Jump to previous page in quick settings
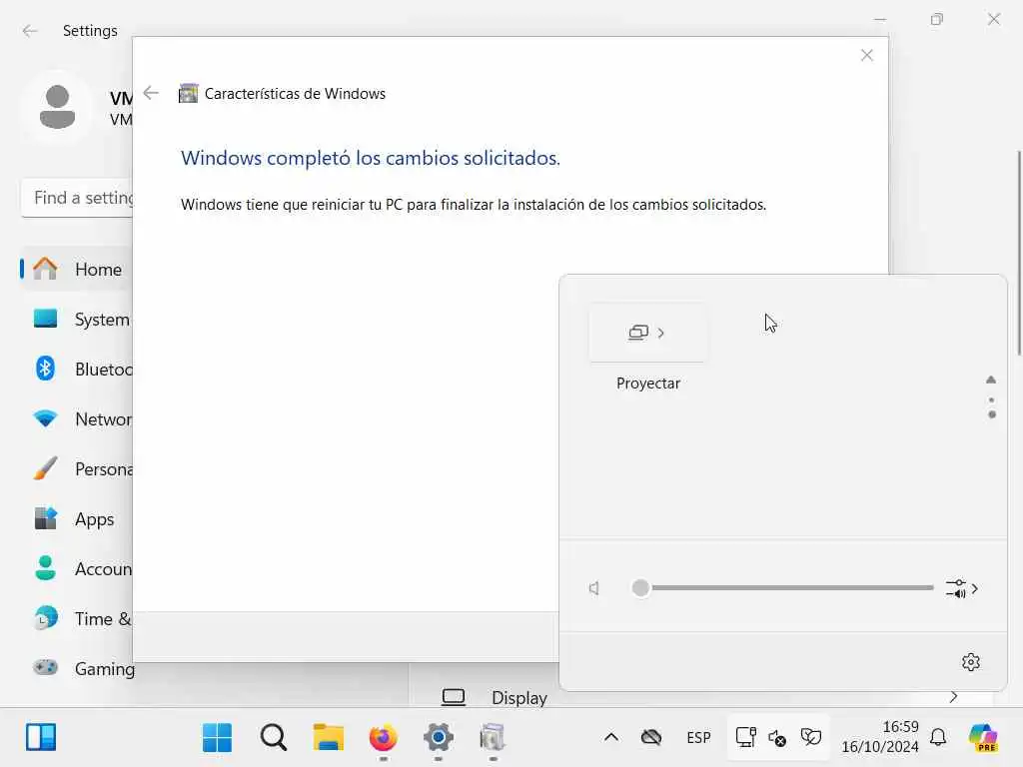Image resolution: width=1023 pixels, height=767 pixels. click(x=991, y=380)
